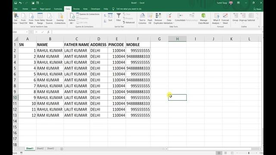
Task: Open Queries & Connections pane
Action: [x=88, y=14]
